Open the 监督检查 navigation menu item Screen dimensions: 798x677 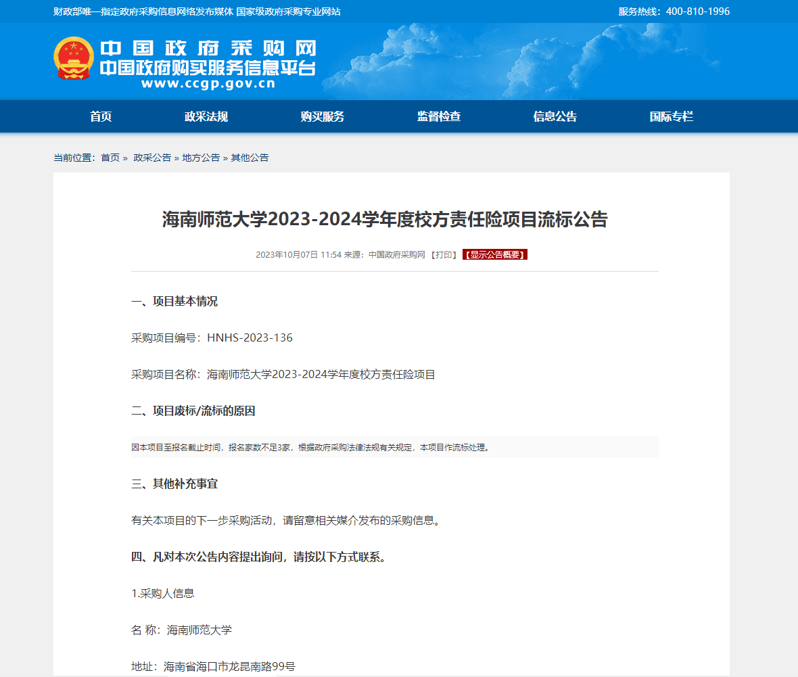(x=439, y=116)
